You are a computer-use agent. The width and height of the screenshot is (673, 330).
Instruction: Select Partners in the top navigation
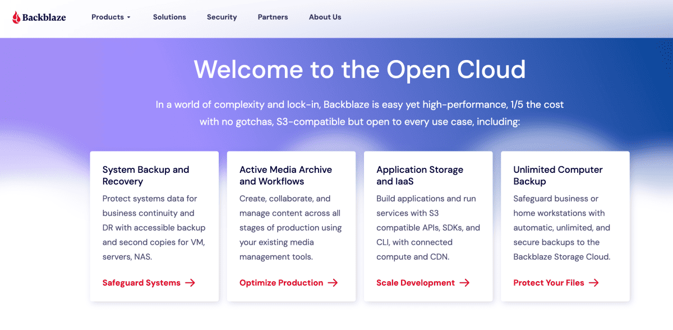point(273,17)
